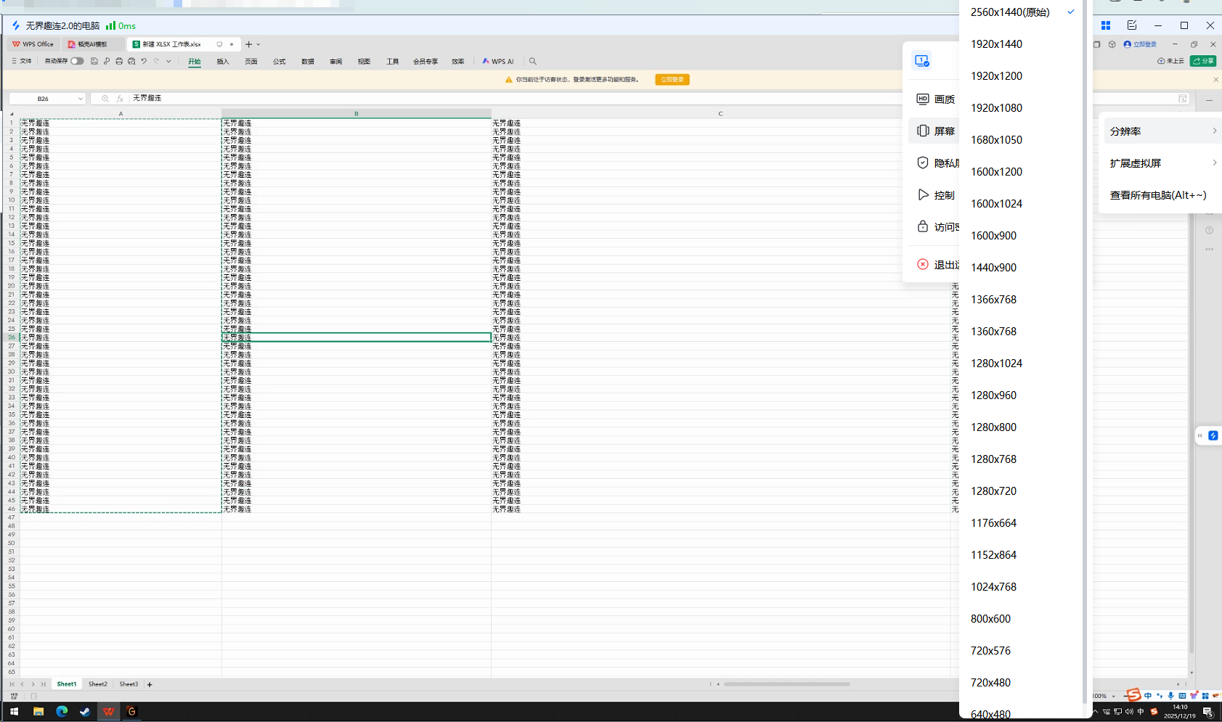Click the fx insert function icon
This screenshot has width=1222, height=722.
(120, 99)
